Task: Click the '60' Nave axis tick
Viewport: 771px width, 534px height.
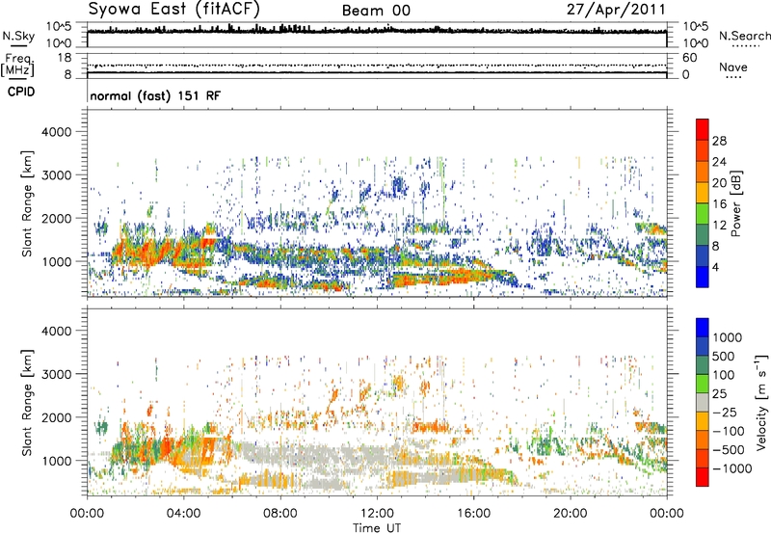Action: (x=689, y=58)
